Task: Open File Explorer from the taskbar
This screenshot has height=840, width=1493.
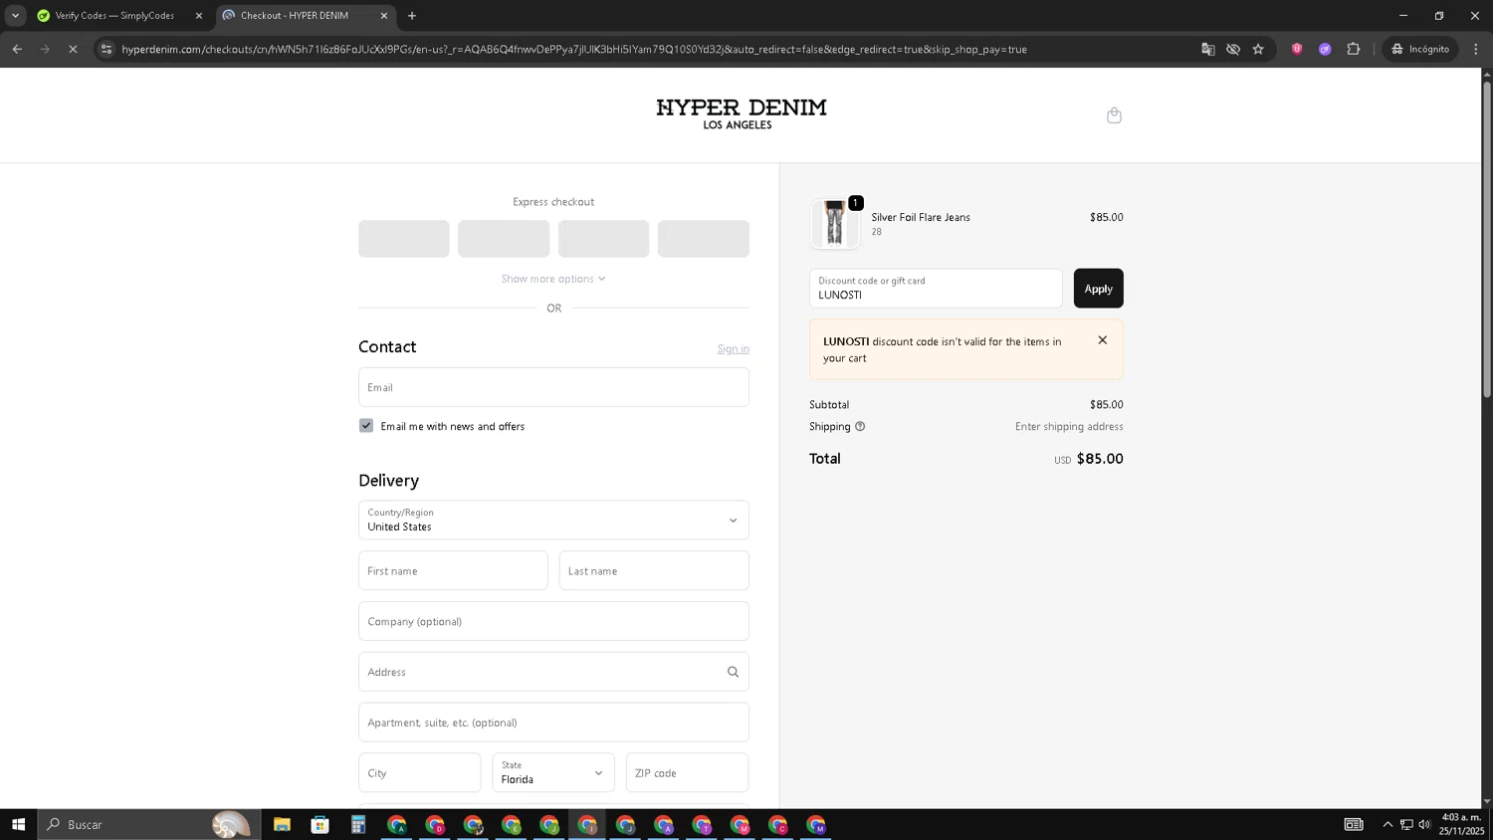Action: pyautogui.click(x=282, y=824)
